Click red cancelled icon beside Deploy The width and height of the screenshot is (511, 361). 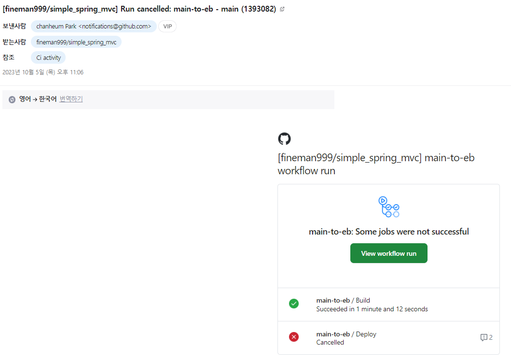294,337
